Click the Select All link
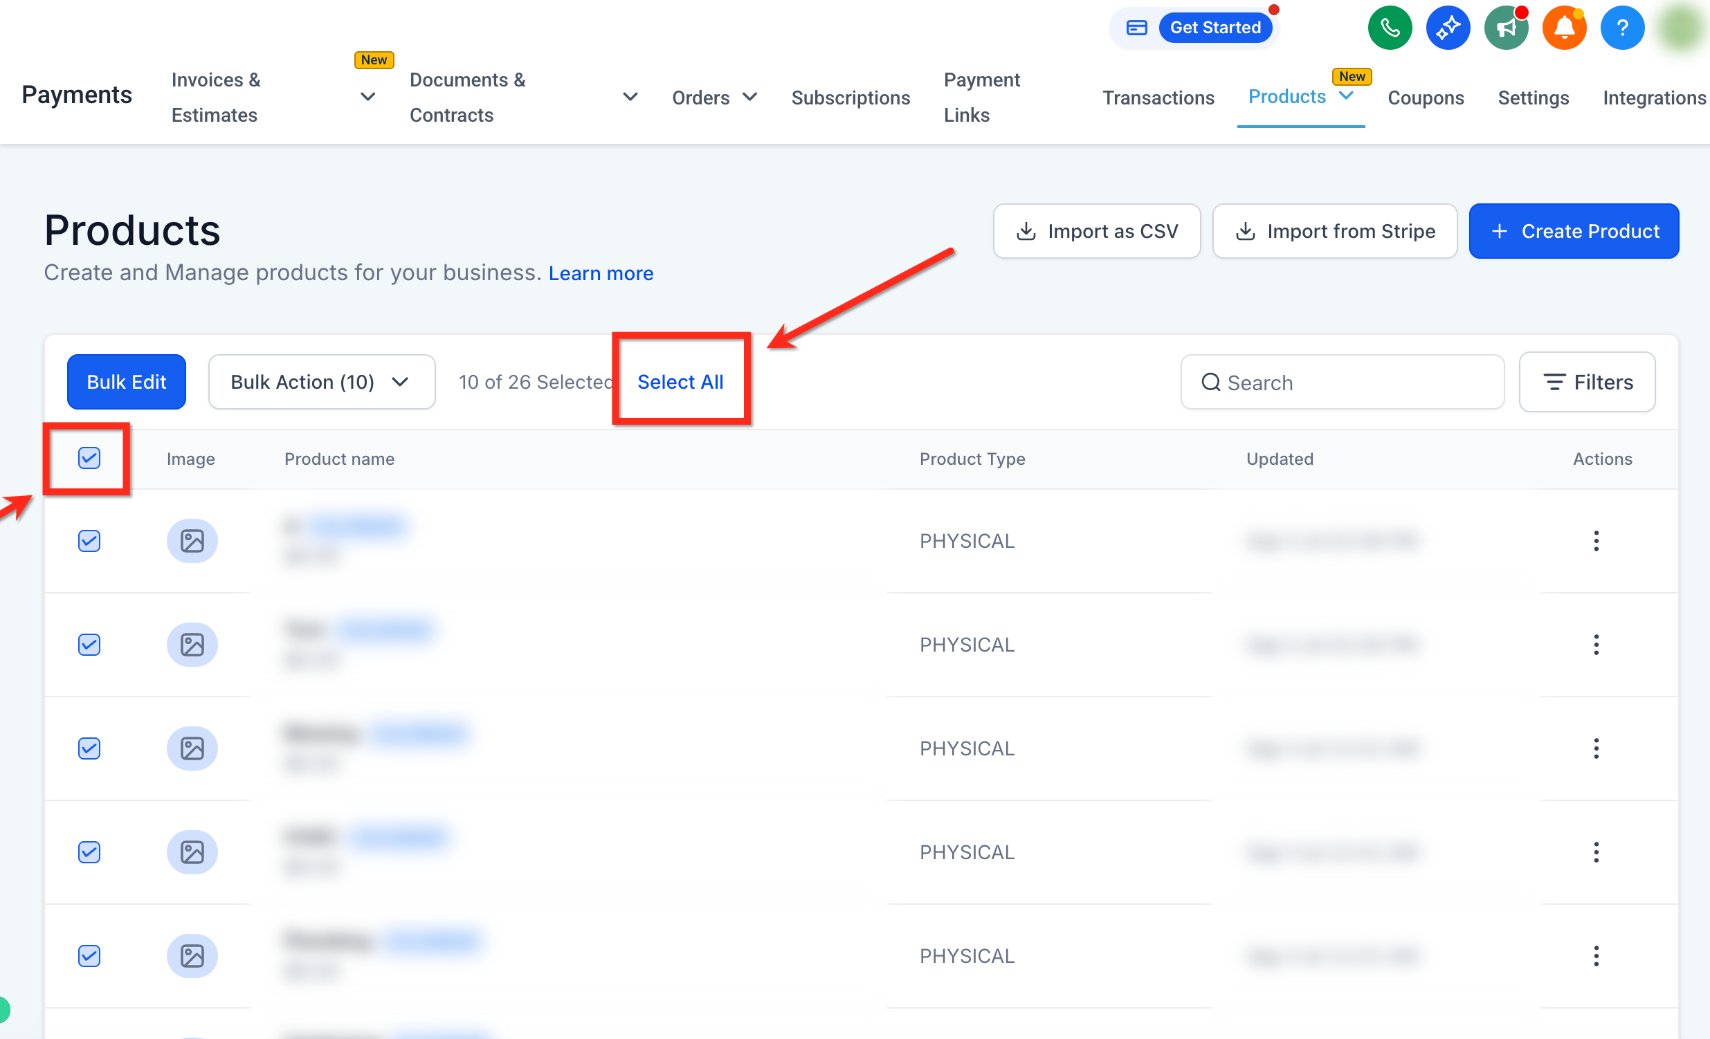The width and height of the screenshot is (1710, 1039). click(680, 382)
